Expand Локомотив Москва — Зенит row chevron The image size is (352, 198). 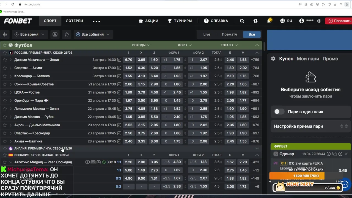pyautogui.click(x=11, y=109)
